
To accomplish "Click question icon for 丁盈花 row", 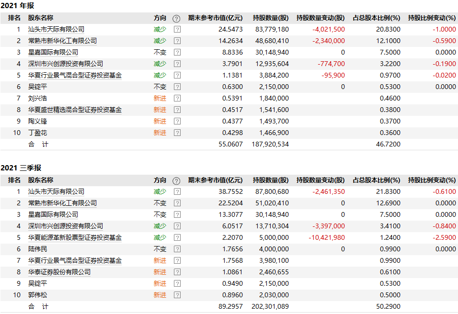I will 177,133.
